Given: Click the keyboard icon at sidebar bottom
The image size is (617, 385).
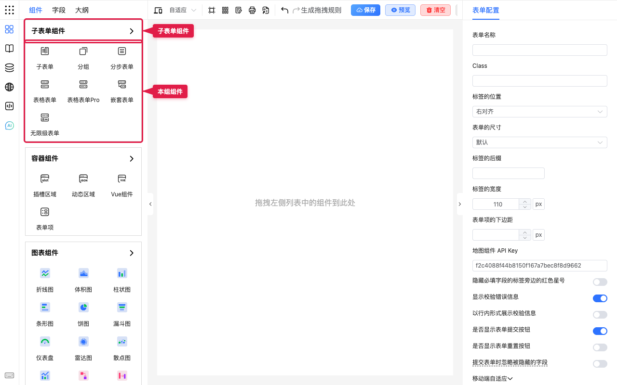Looking at the screenshot, I should tap(9, 375).
